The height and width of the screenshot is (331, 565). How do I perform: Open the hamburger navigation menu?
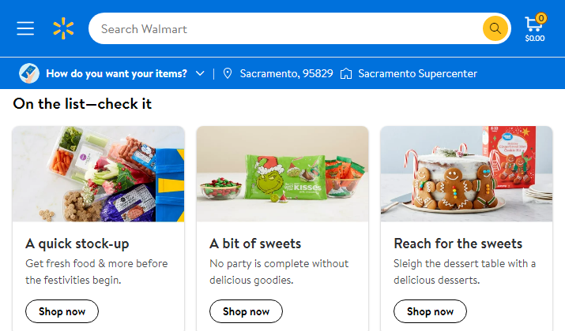click(25, 28)
